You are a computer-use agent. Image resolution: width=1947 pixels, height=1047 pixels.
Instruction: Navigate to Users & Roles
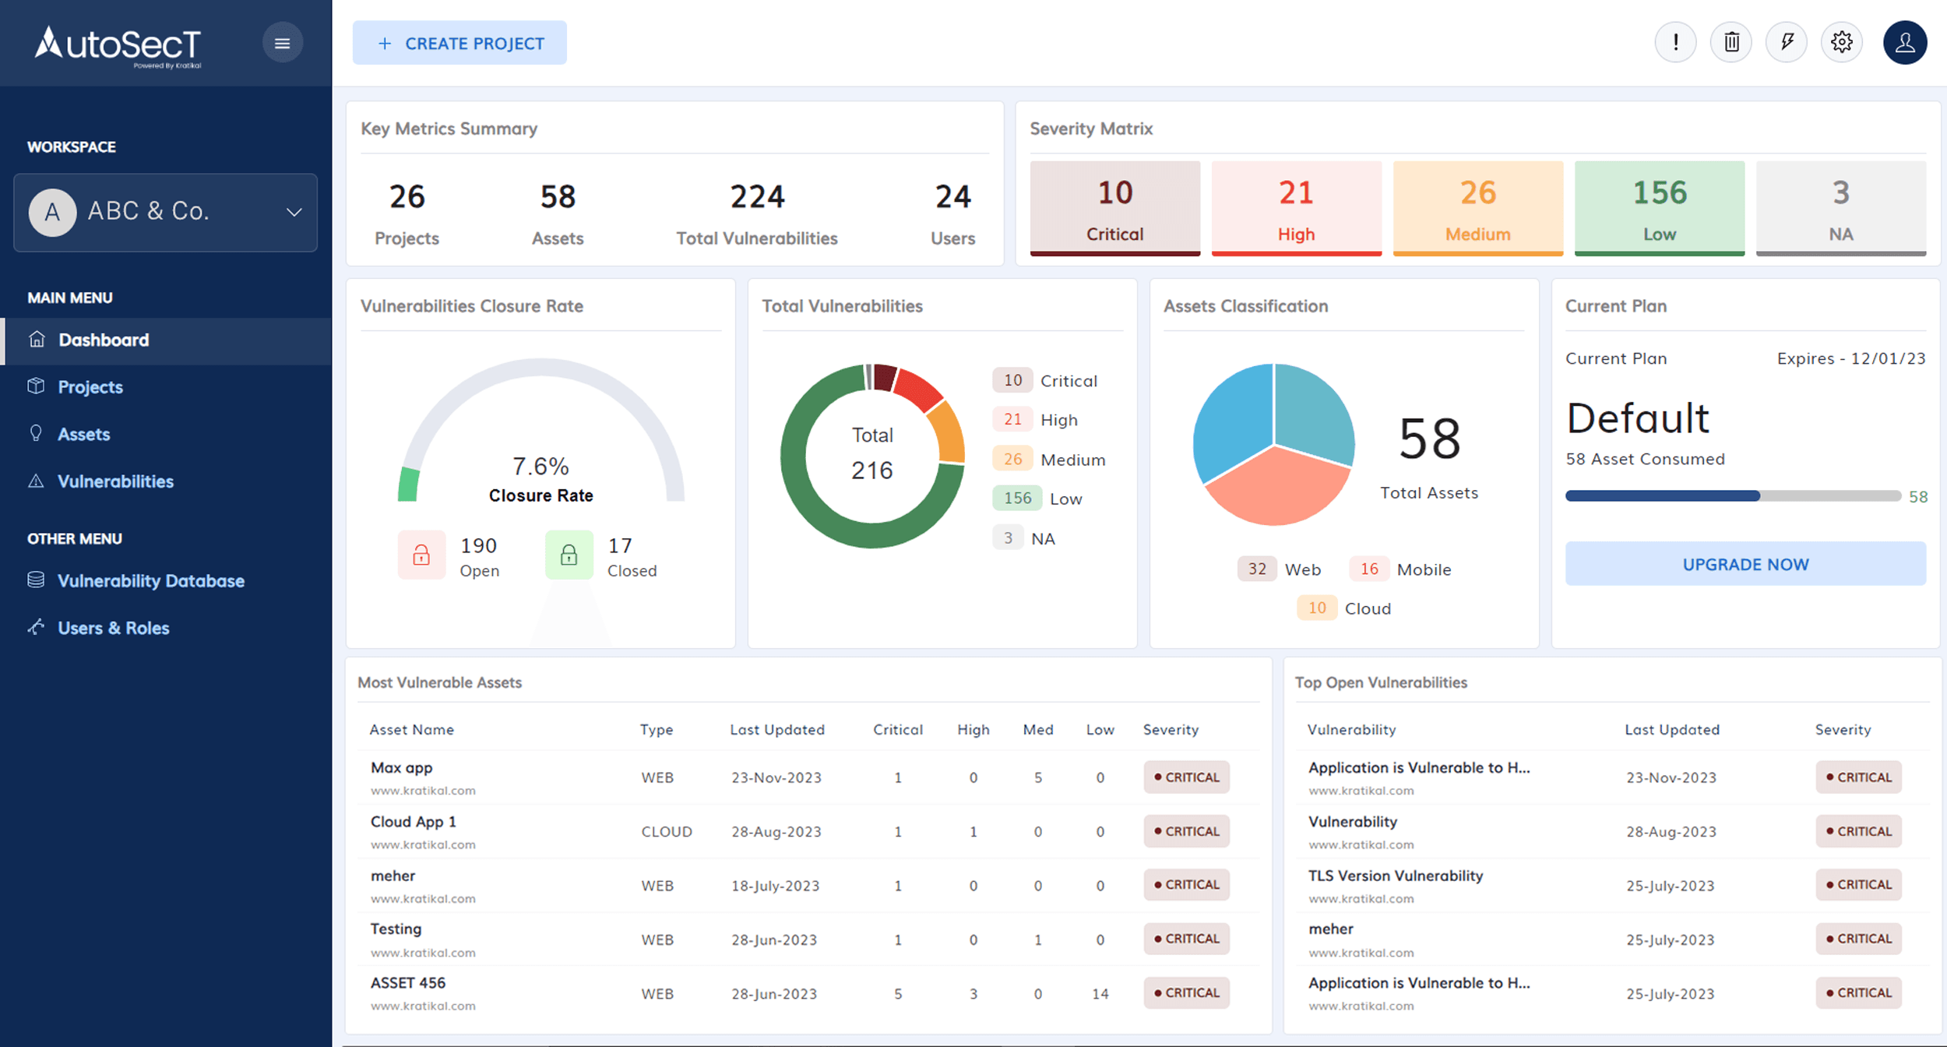pyautogui.click(x=113, y=628)
